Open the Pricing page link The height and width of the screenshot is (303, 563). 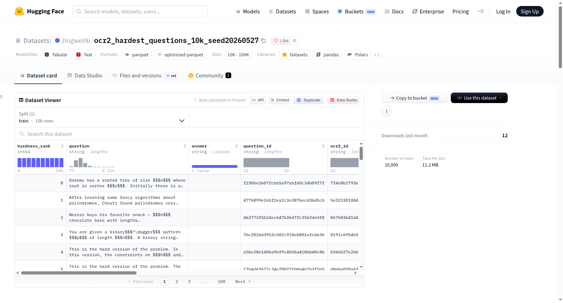(x=461, y=12)
